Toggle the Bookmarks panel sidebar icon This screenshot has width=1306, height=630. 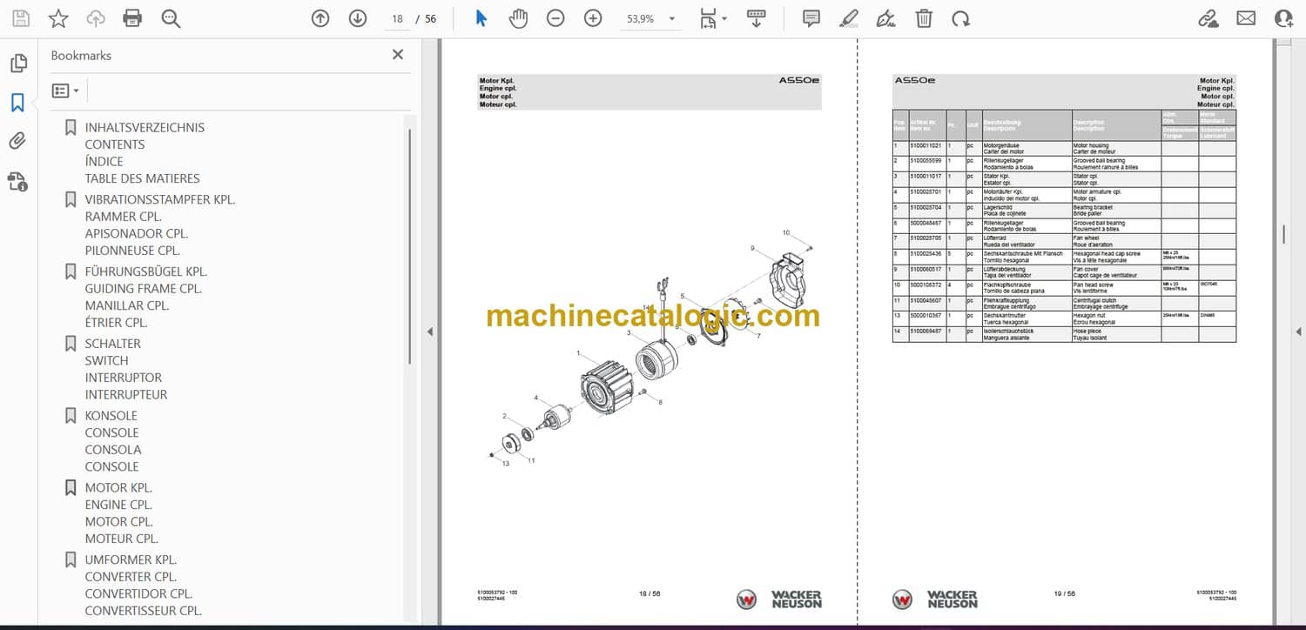click(x=17, y=103)
